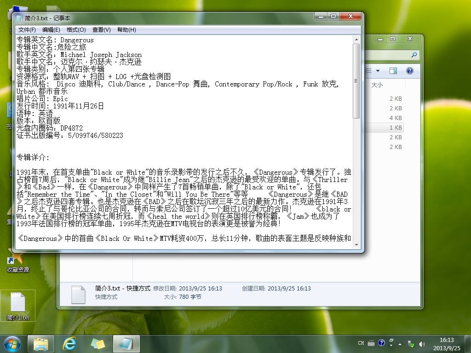Open the Explorer view options dropdown arrow
This screenshot has height=353, width=471.
(378, 71)
